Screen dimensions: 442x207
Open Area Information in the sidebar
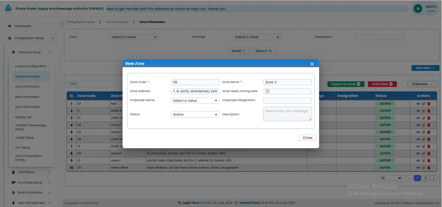[27, 87]
